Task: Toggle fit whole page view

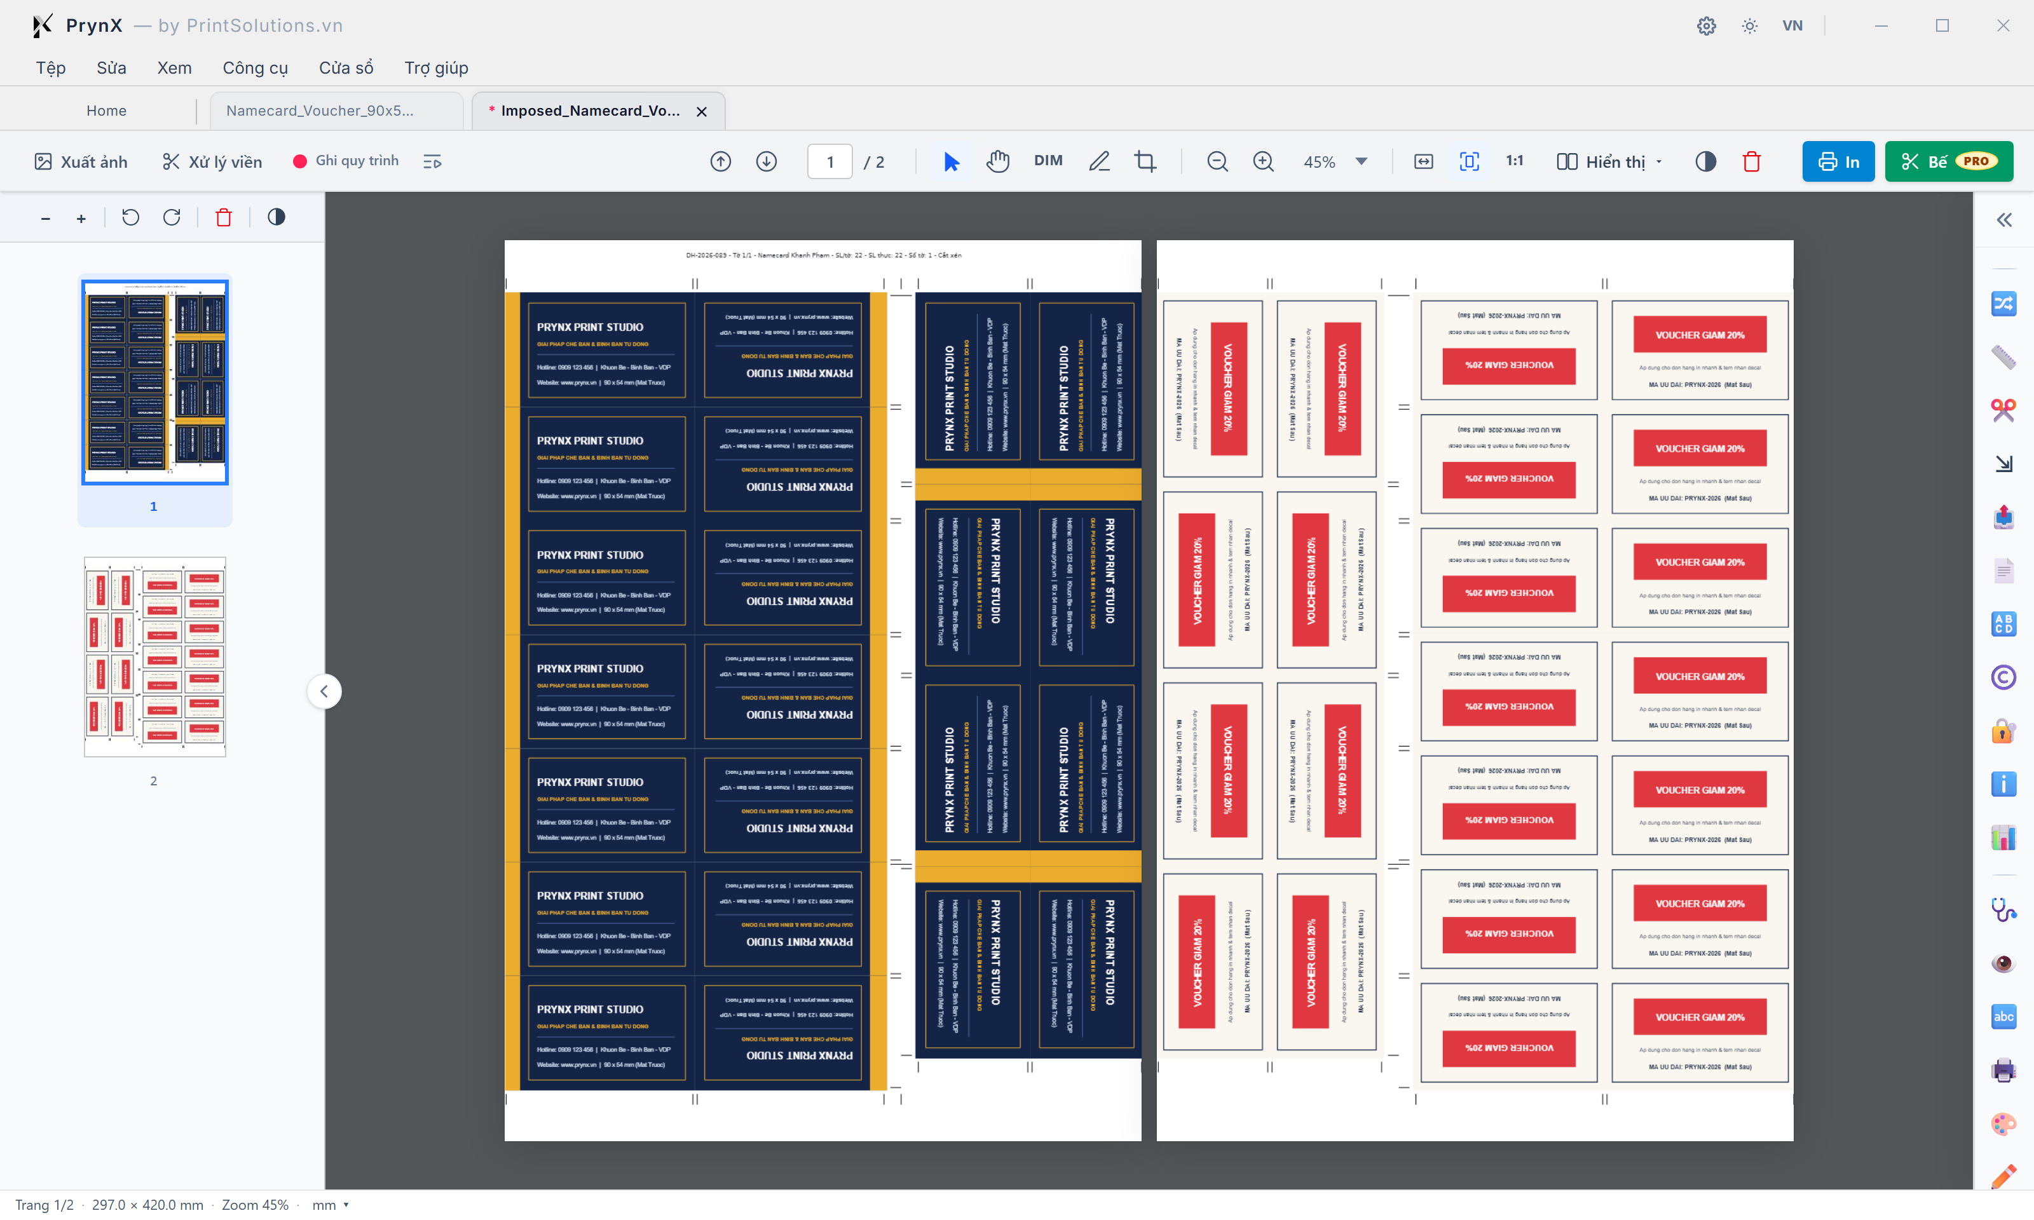Action: (x=1469, y=161)
